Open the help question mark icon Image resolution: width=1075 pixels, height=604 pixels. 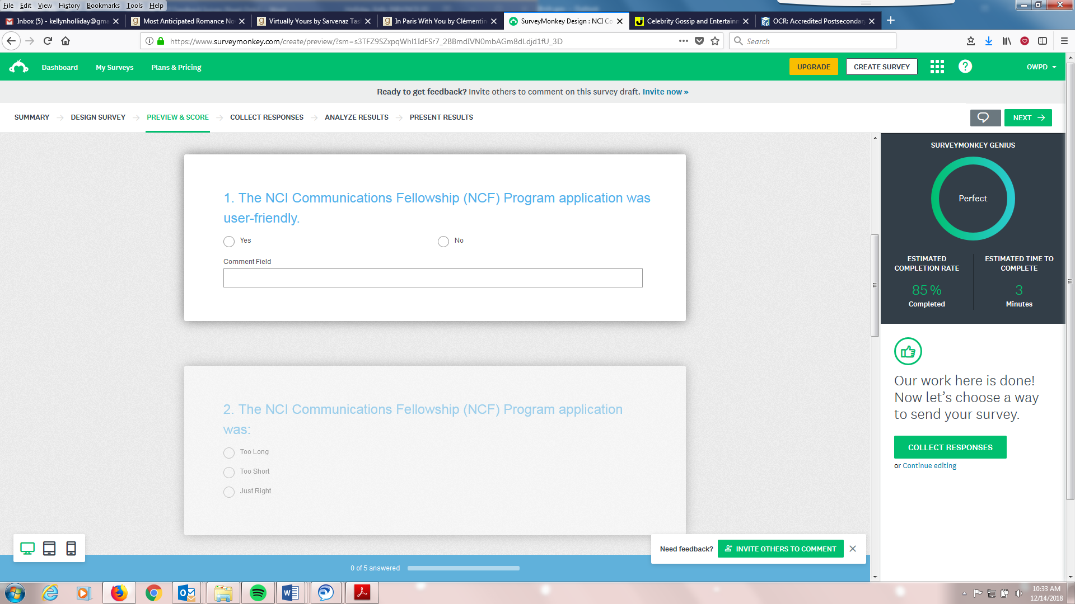point(965,67)
